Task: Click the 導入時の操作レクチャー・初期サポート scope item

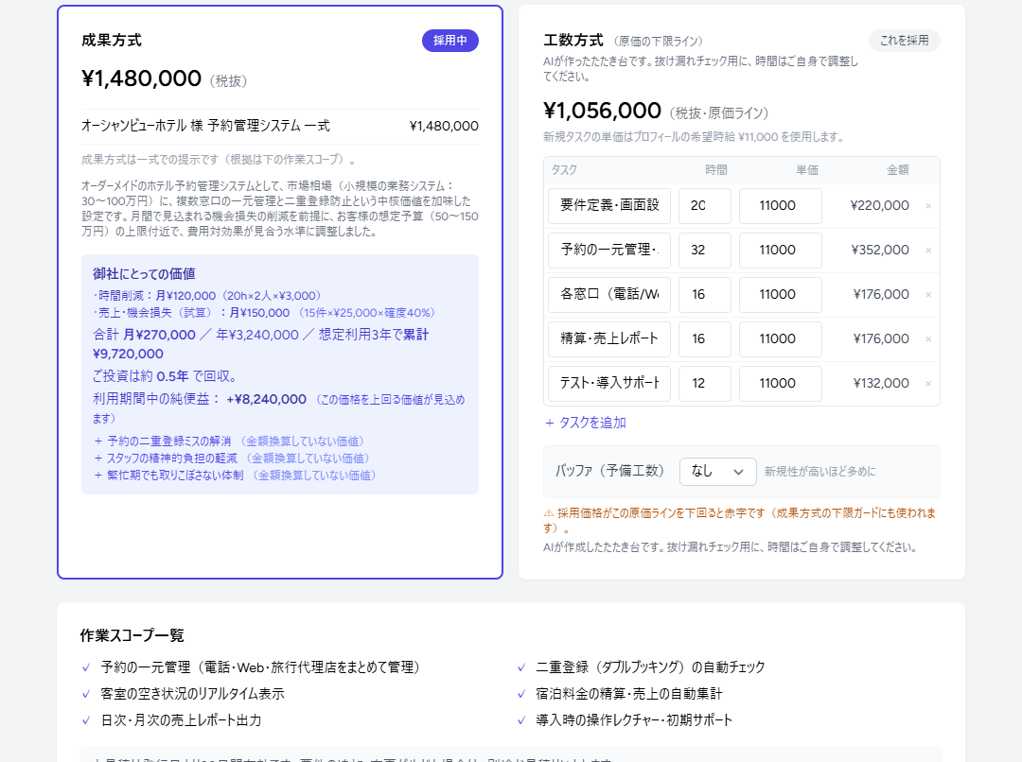Action: pos(634,721)
